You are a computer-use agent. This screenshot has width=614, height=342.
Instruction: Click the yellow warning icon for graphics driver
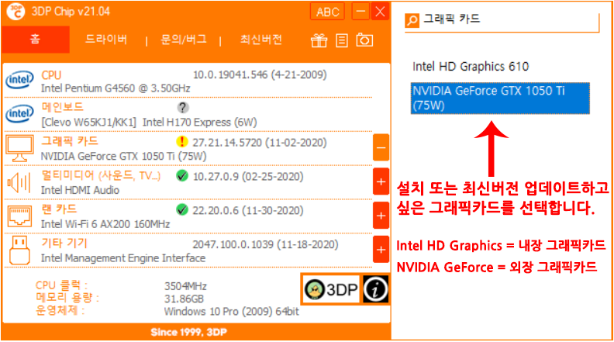182,142
